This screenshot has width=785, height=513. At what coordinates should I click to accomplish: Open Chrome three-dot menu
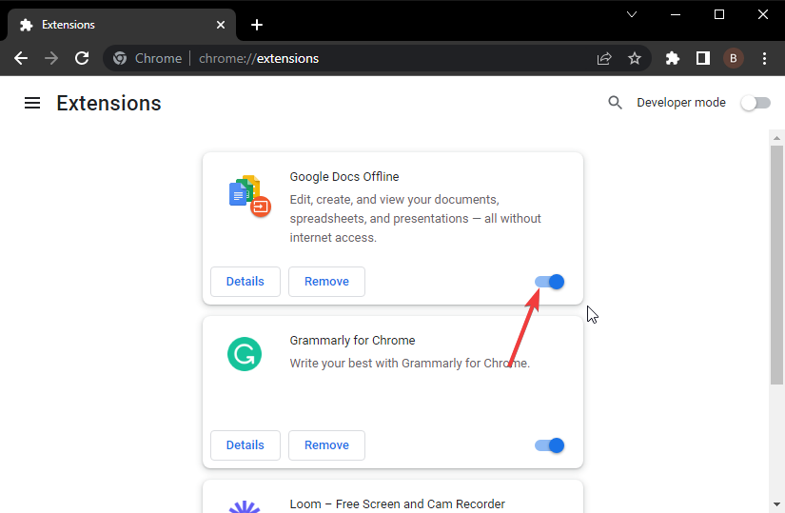point(764,58)
